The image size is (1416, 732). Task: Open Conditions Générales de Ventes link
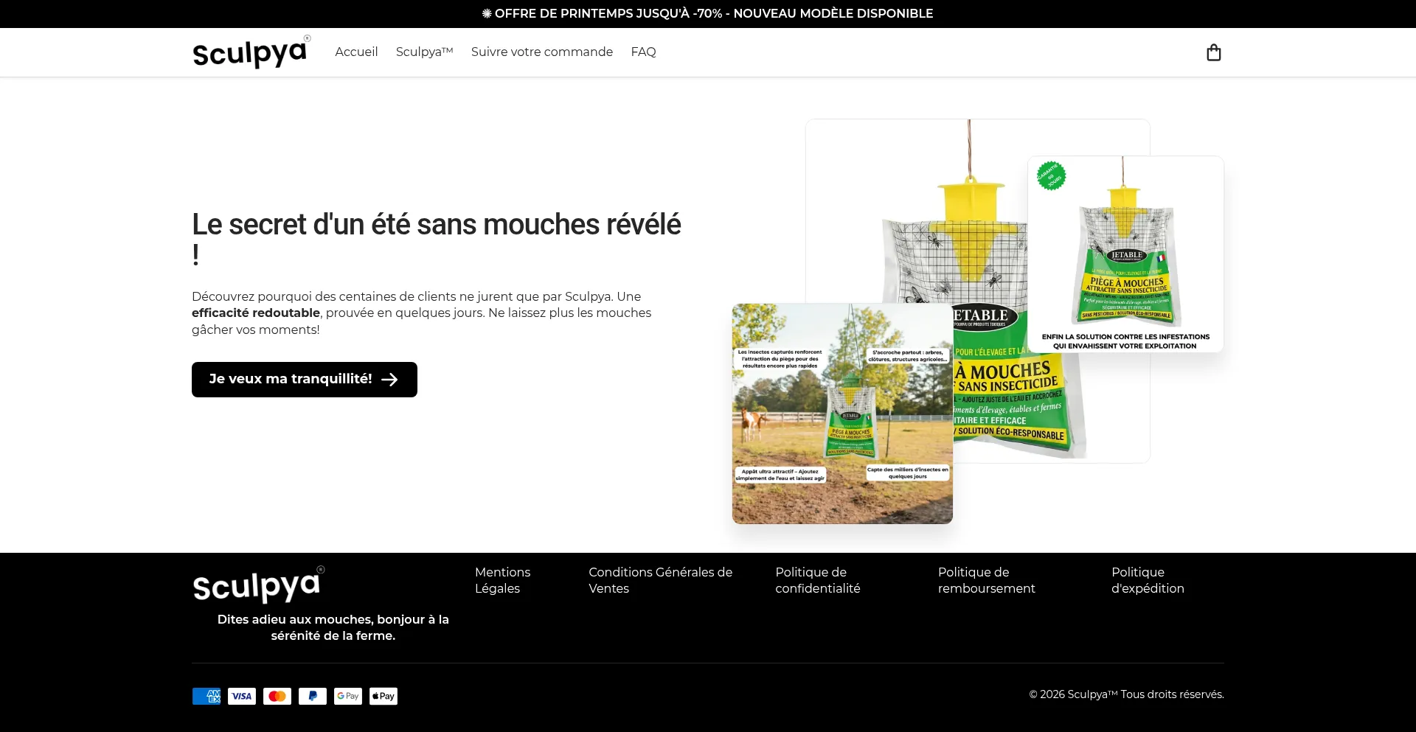click(x=661, y=580)
